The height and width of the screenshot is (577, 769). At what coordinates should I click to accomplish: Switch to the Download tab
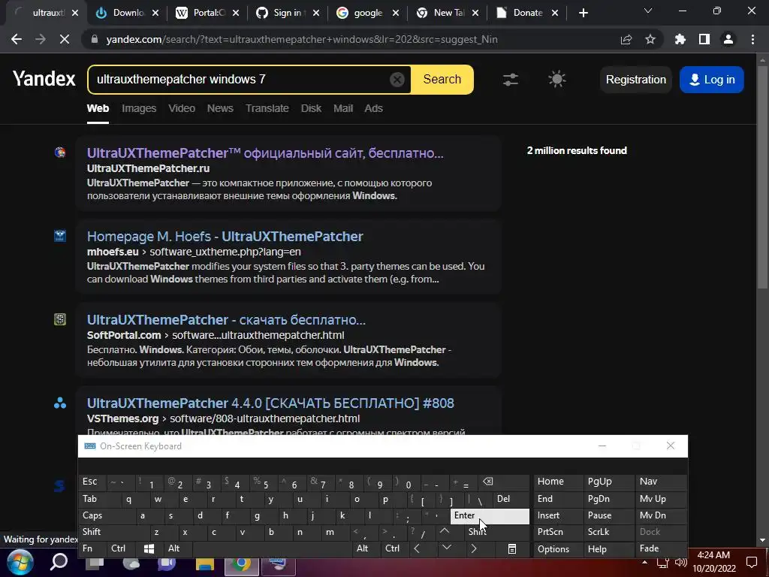[x=128, y=14]
